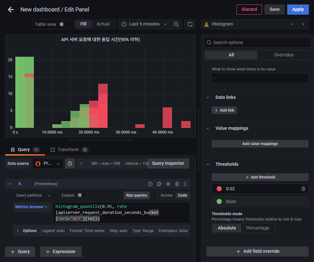This screenshot has height=262, width=314.
Task: Collapse the Data links section
Action: point(208,98)
